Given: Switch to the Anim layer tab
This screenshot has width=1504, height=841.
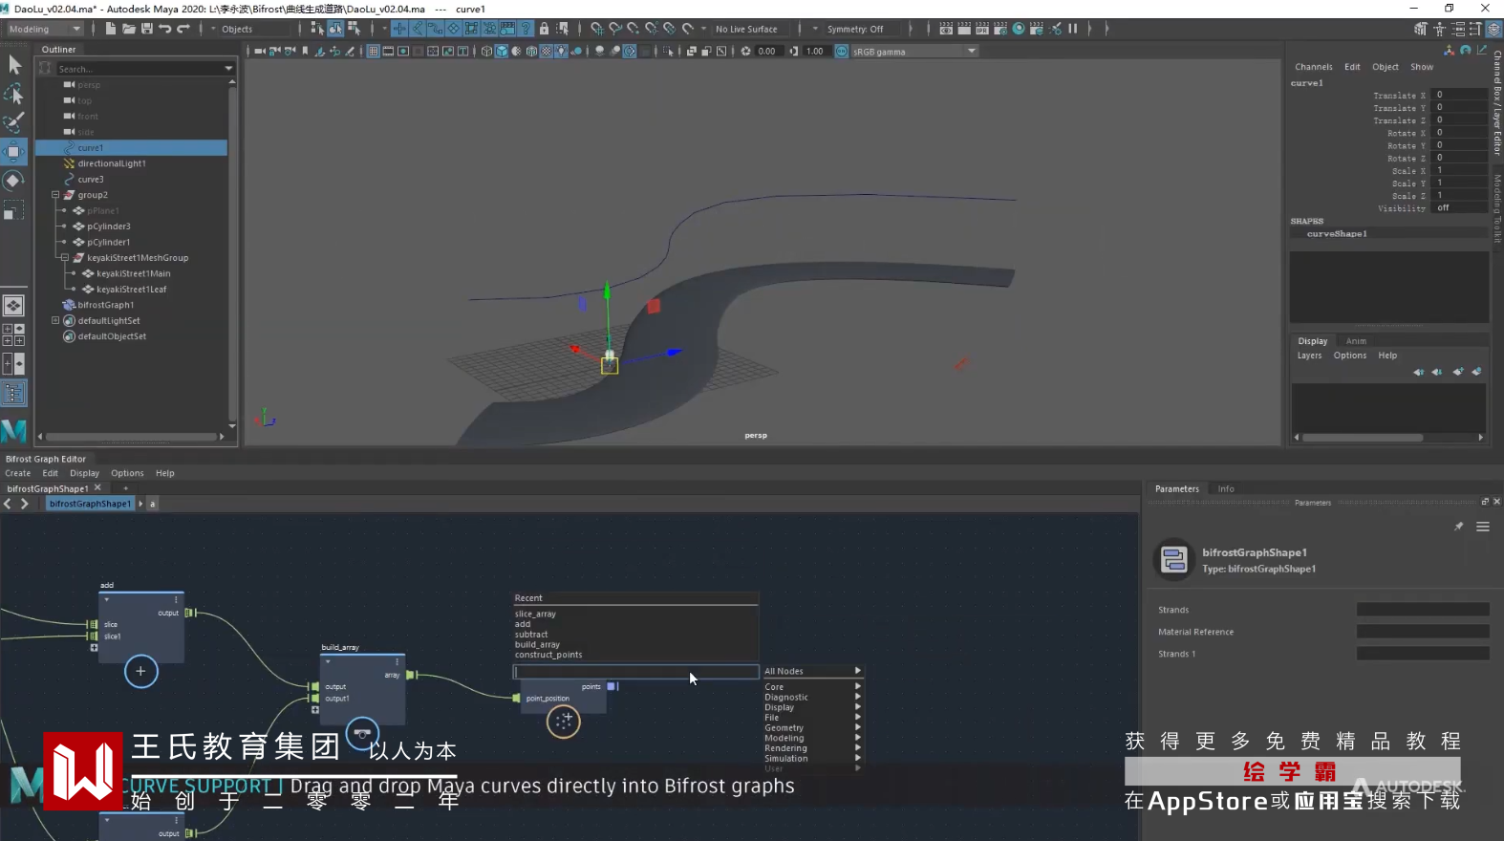Looking at the screenshot, I should pyautogui.click(x=1356, y=341).
